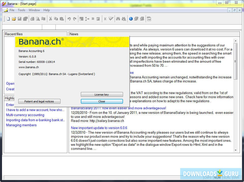Viewport: 244px width, 182px height.
Task: Click the first icon after the Redo arrow
Action: [x=81, y=19]
